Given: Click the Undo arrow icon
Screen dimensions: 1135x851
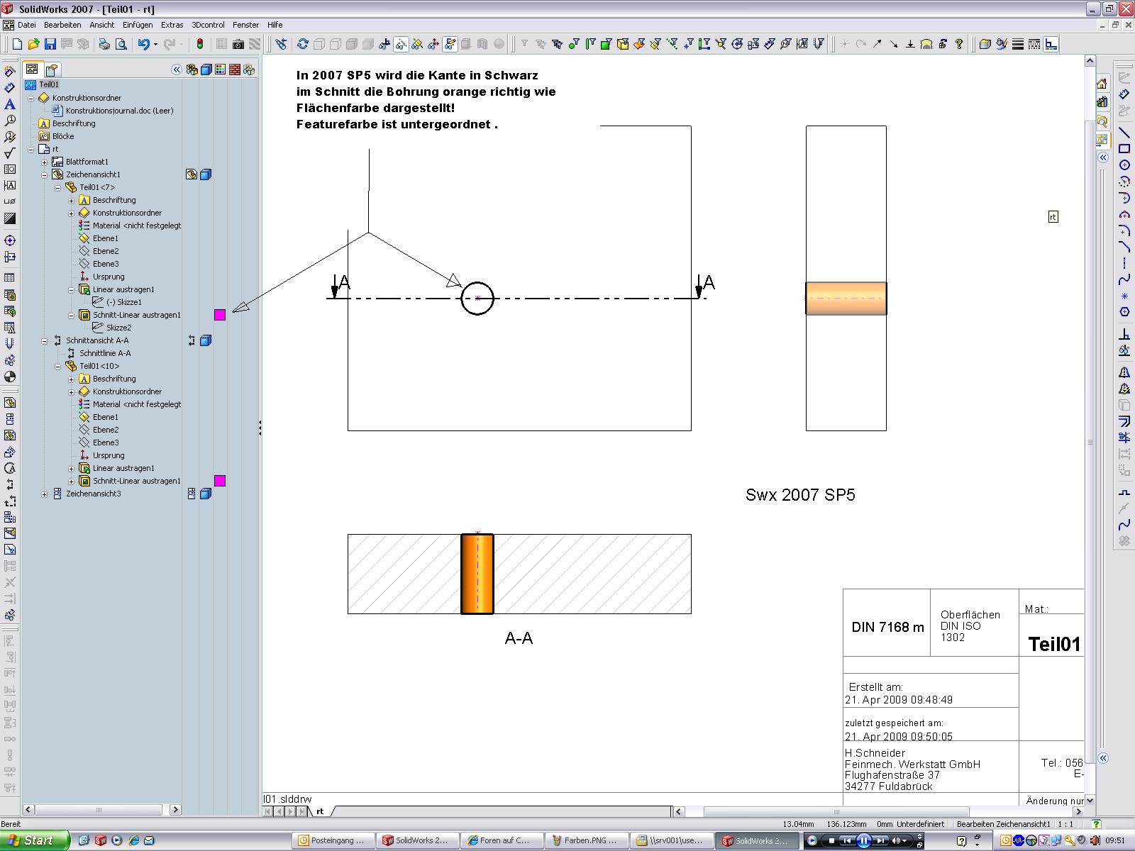Looking at the screenshot, I should [143, 44].
